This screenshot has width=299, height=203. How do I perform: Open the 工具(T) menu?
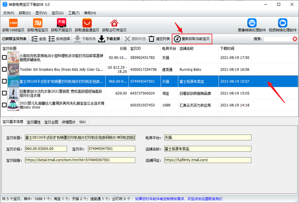click(74, 13)
